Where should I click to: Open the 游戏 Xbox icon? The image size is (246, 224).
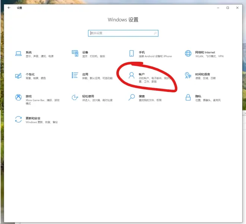[18, 97]
